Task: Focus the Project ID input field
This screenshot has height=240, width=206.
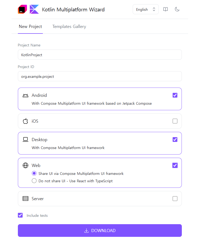Action: coord(100,76)
